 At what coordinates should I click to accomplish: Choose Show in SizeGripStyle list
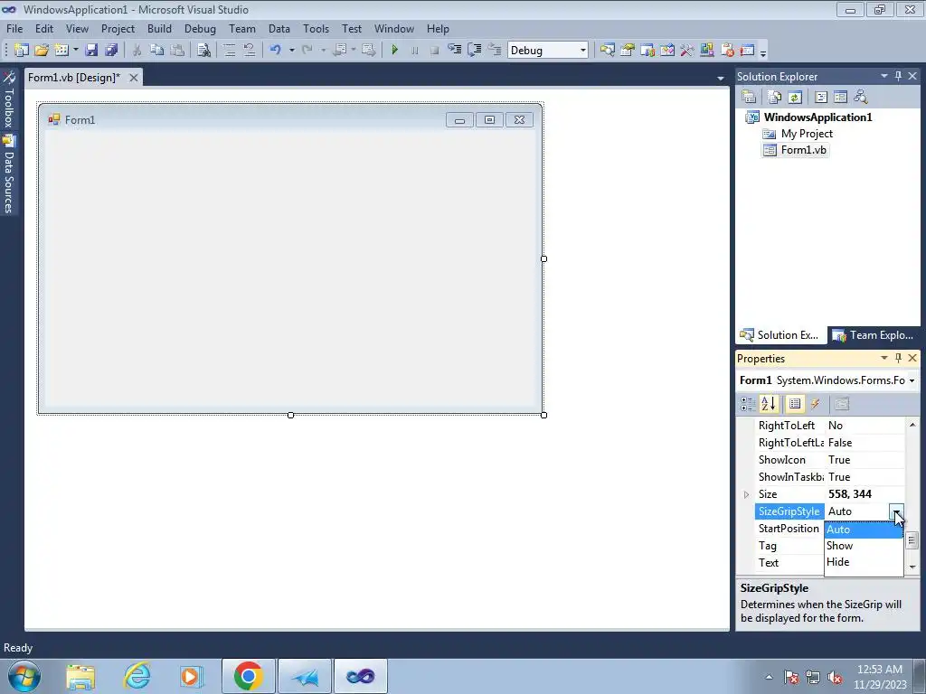[x=864, y=546]
